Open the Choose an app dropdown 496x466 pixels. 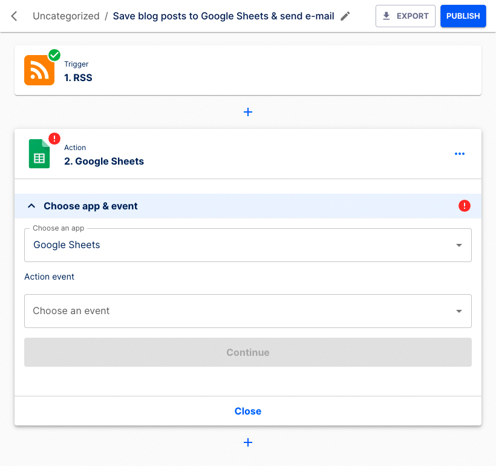pos(248,245)
